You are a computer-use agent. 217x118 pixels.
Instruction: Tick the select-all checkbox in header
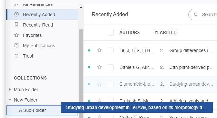[111, 33]
